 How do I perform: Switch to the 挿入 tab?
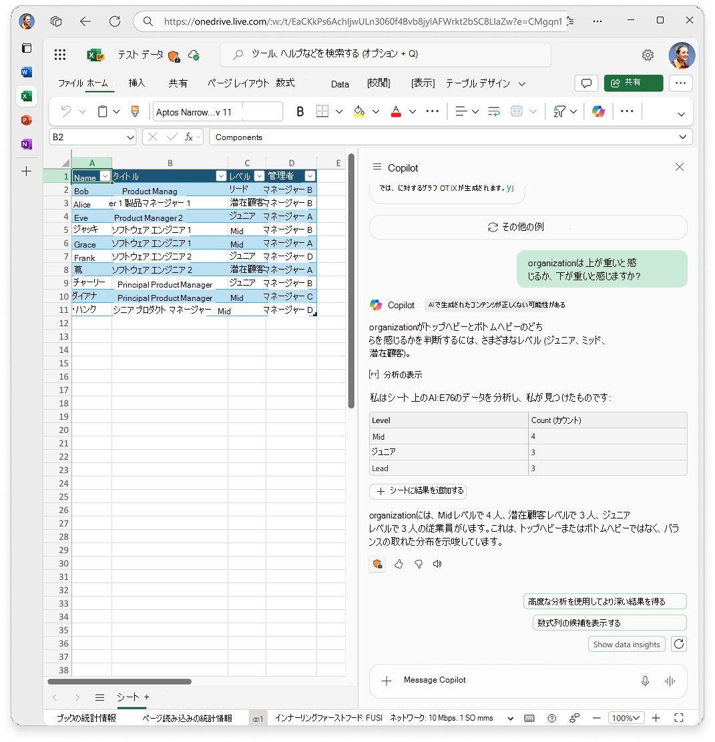137,83
